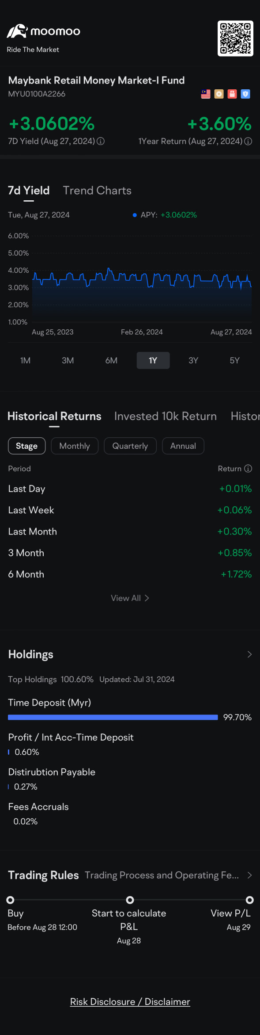
Task: Click the Time Deposit (Myr) holdings bar
Action: tap(113, 718)
